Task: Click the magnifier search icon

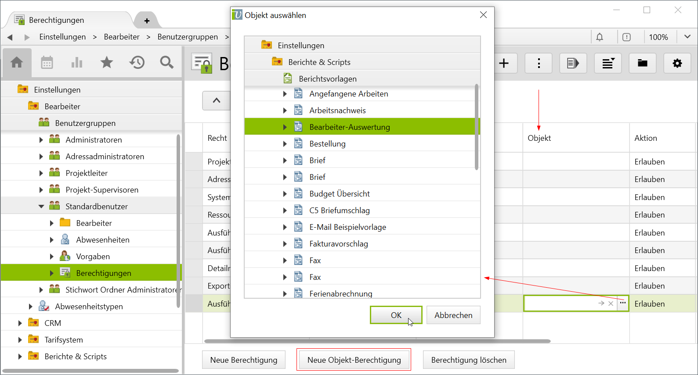Action: point(166,63)
